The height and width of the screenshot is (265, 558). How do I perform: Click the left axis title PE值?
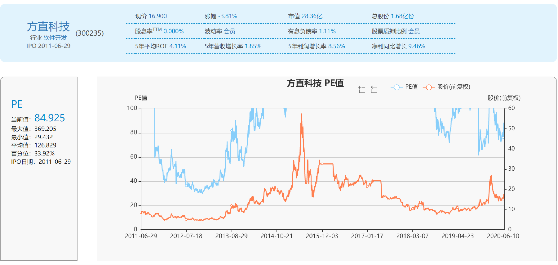tap(141, 98)
